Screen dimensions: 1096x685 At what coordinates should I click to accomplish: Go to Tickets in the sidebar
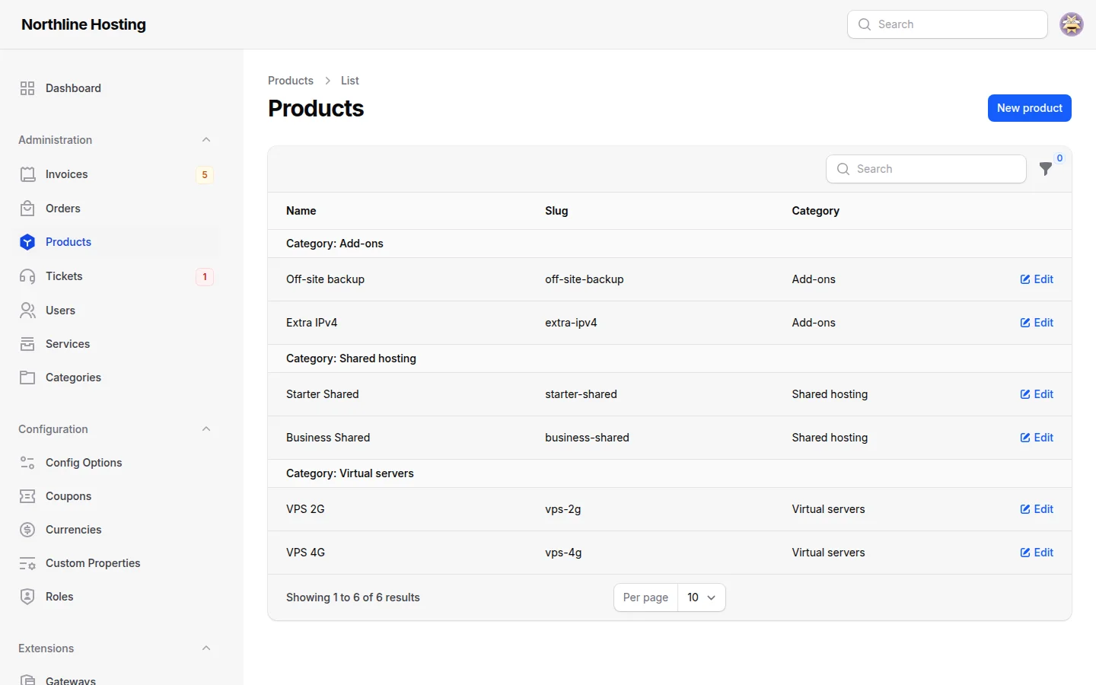116,276
